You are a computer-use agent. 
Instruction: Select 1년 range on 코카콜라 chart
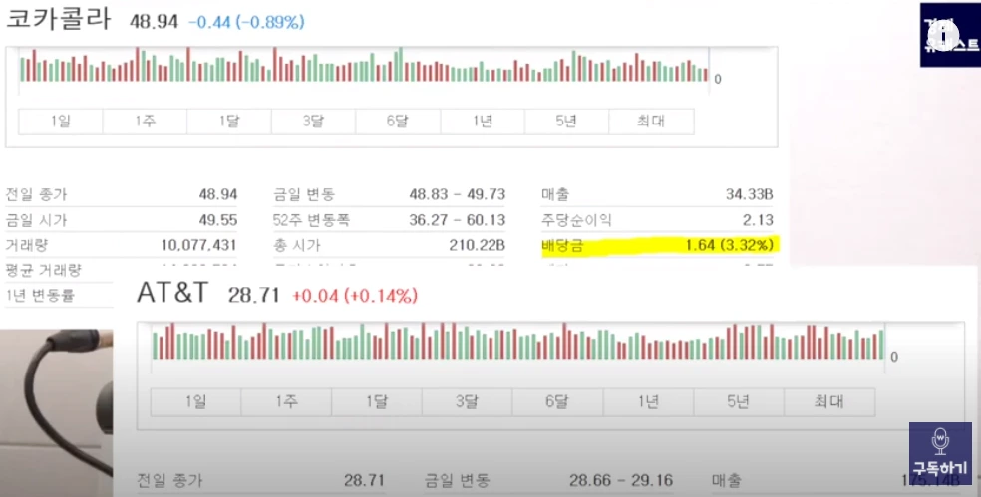pos(483,122)
